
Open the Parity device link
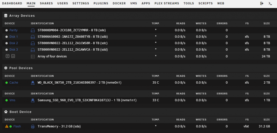coord(13,30)
